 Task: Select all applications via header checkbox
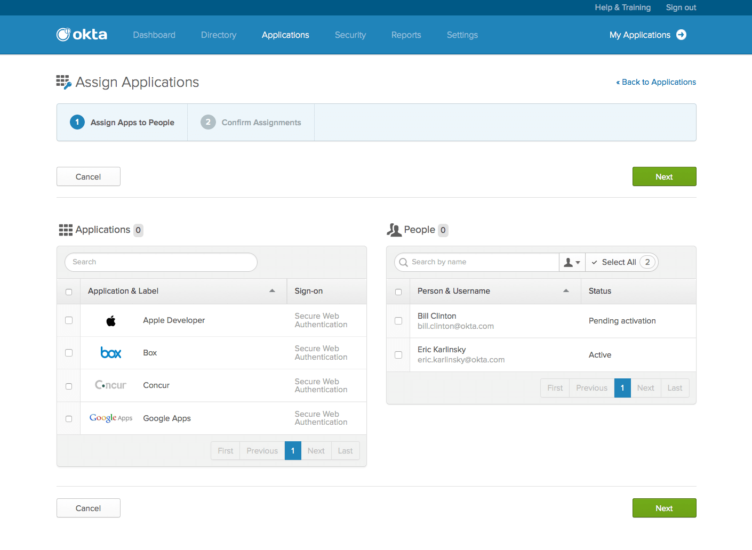pos(69,292)
